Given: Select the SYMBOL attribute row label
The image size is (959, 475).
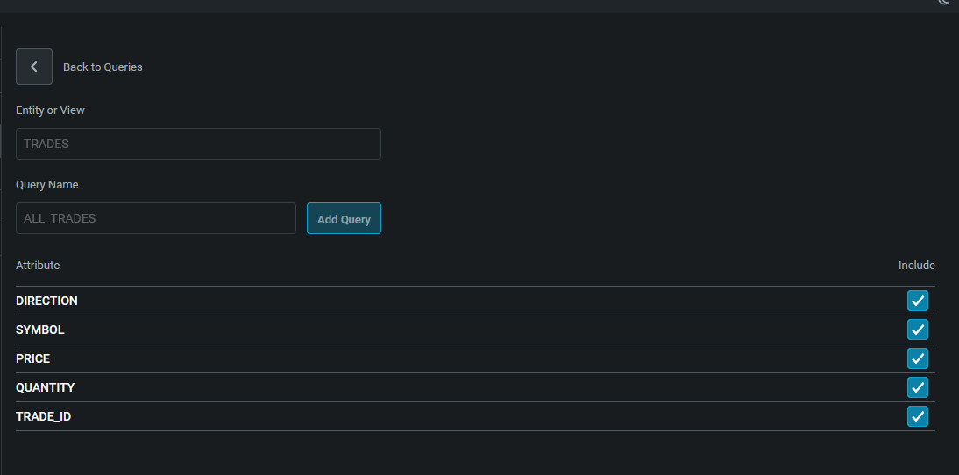Looking at the screenshot, I should coord(39,330).
